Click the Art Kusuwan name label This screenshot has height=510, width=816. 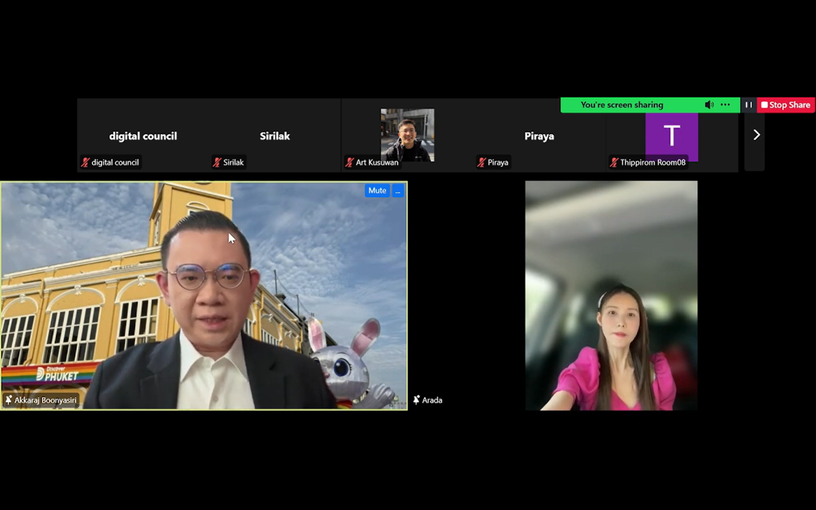coord(377,163)
